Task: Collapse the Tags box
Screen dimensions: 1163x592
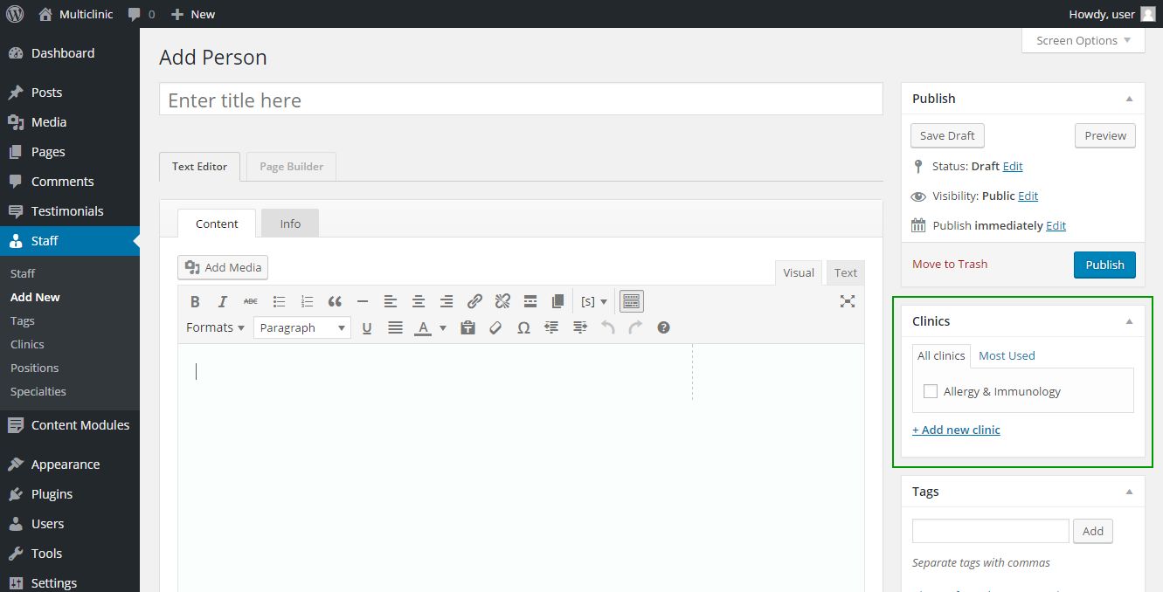Action: 1129,492
